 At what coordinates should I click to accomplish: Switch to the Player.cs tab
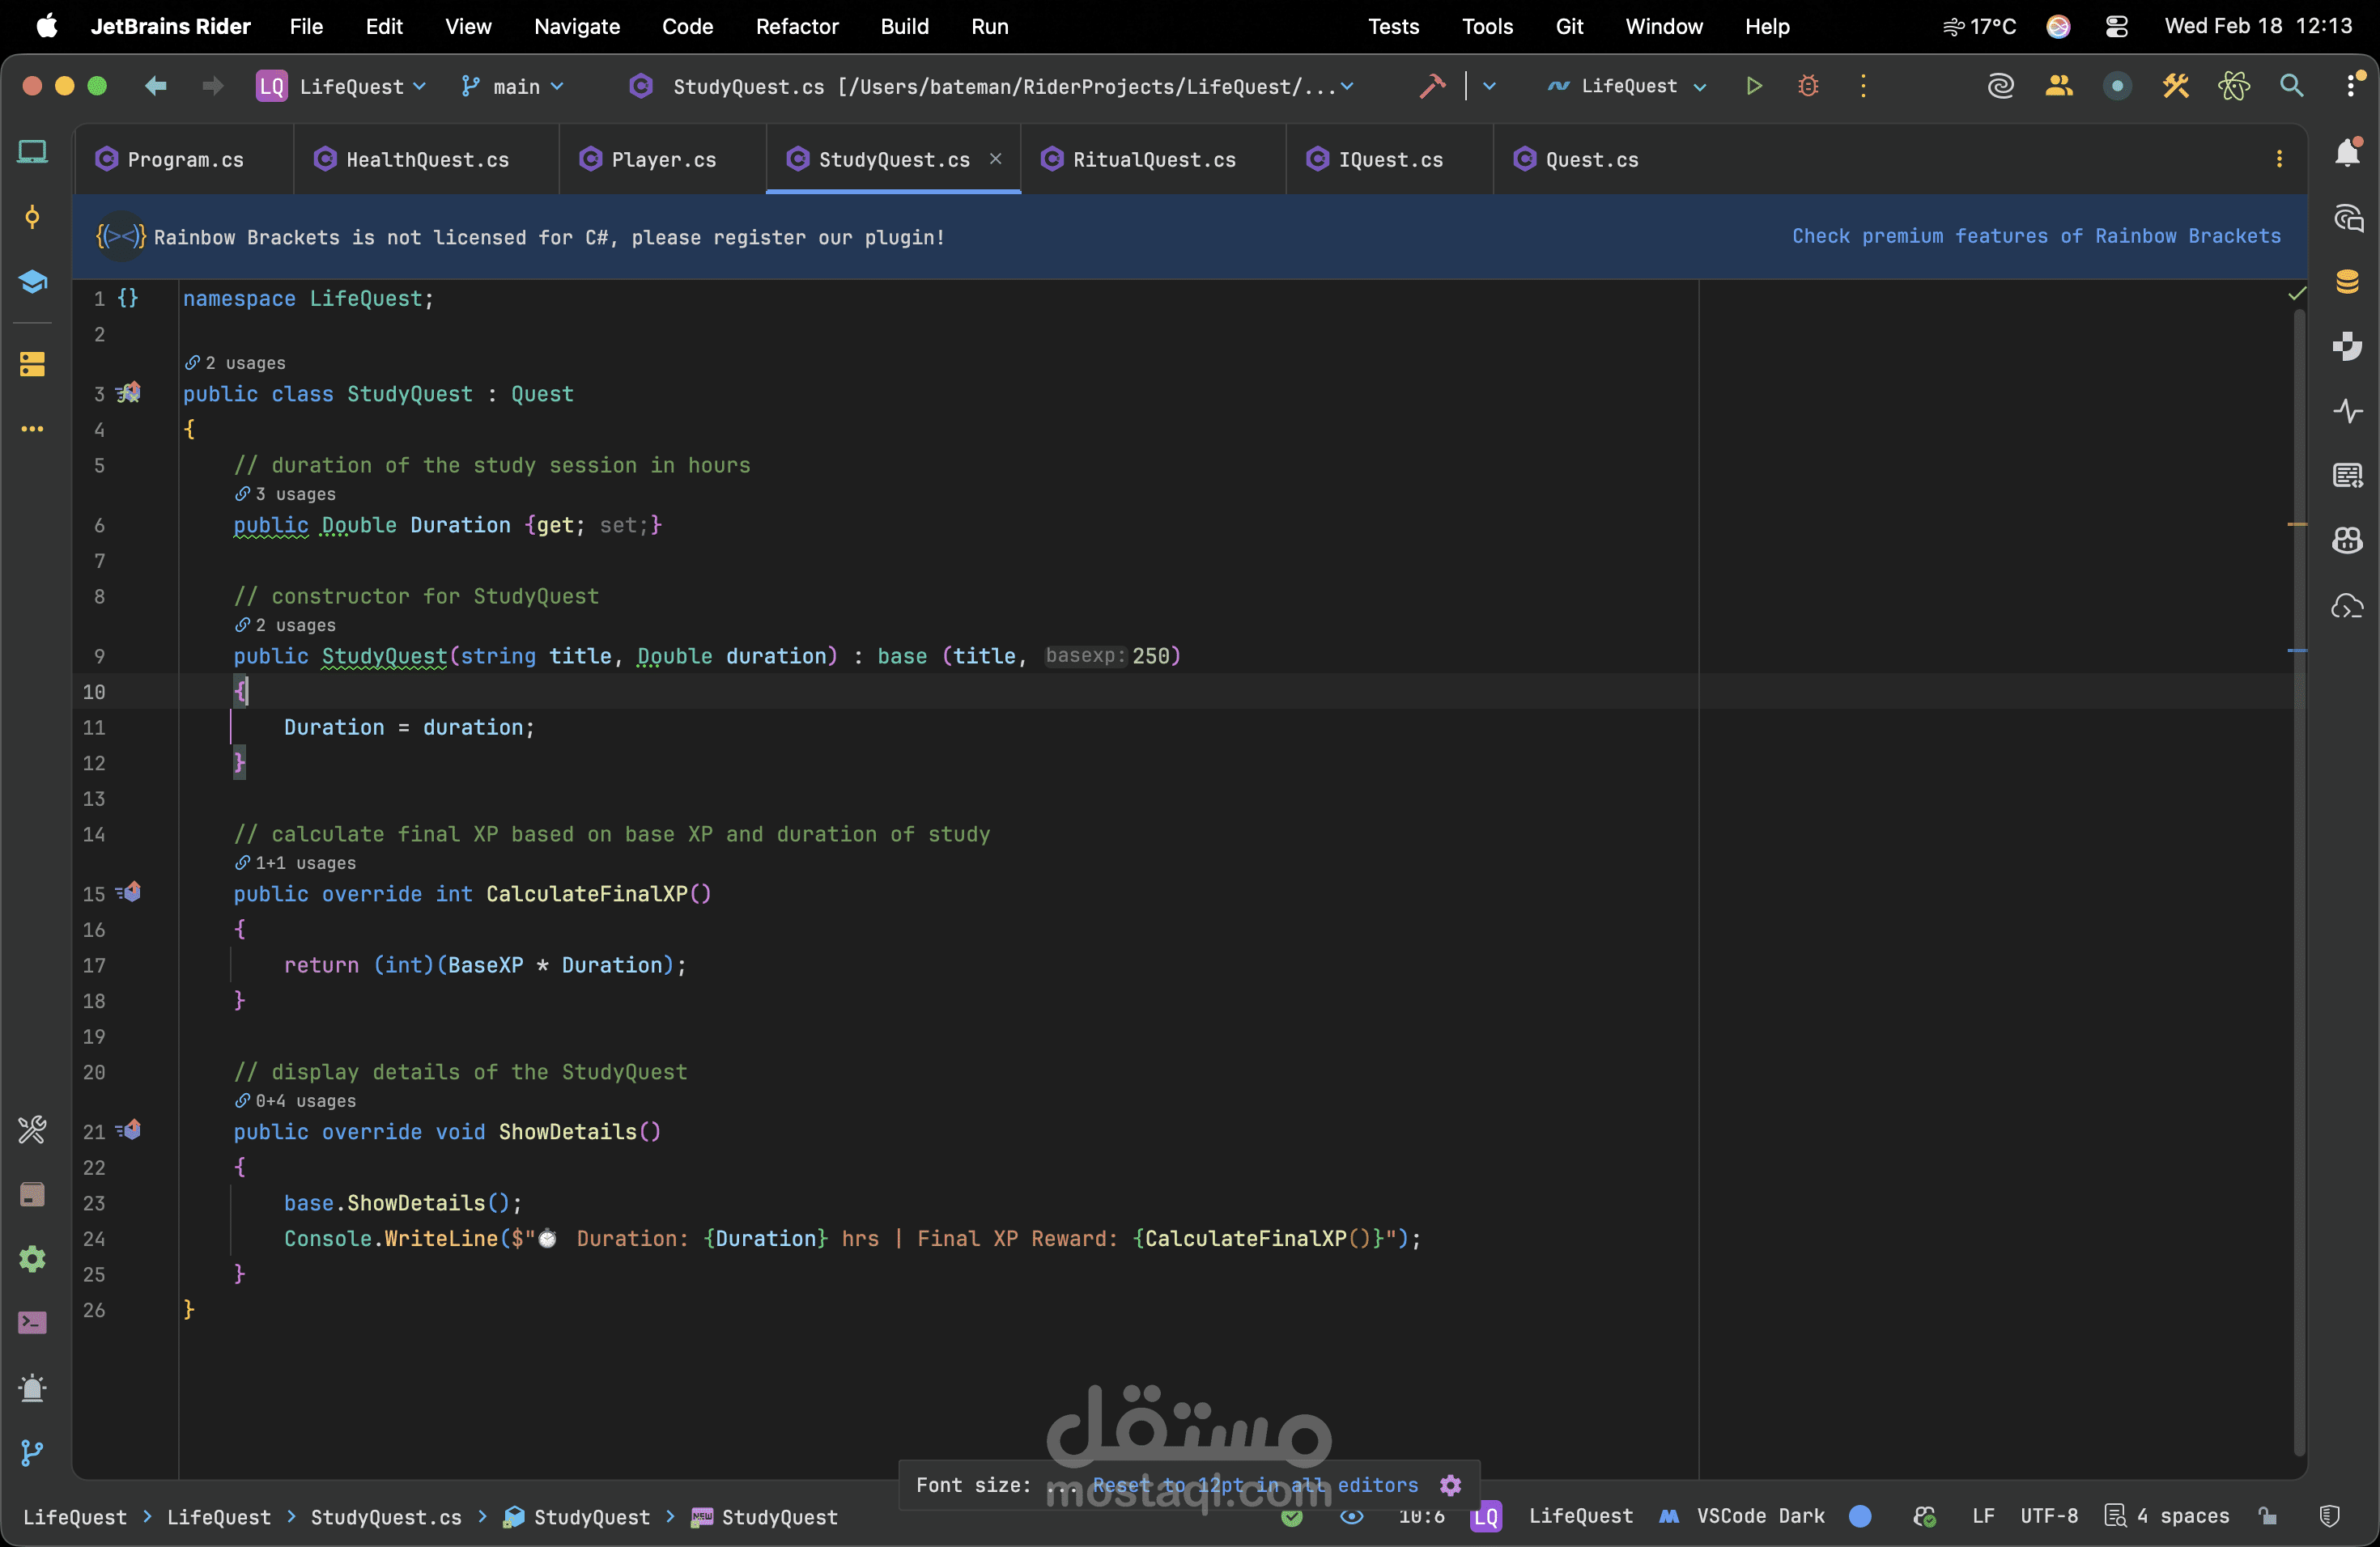(x=662, y=160)
